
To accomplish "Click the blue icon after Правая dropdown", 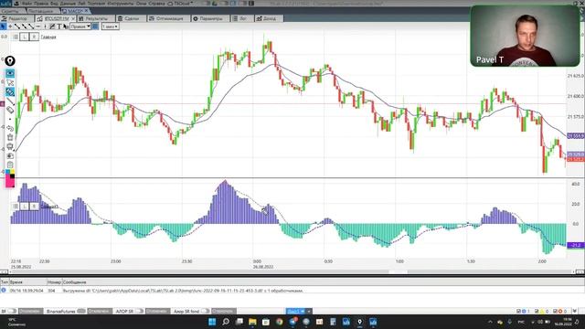I will coord(95,27).
